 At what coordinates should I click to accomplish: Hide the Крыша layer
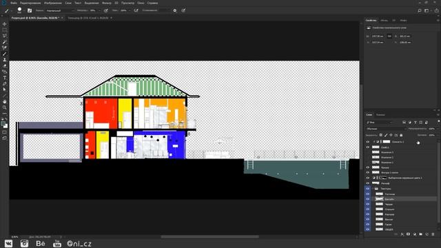pyautogui.click(x=367, y=167)
